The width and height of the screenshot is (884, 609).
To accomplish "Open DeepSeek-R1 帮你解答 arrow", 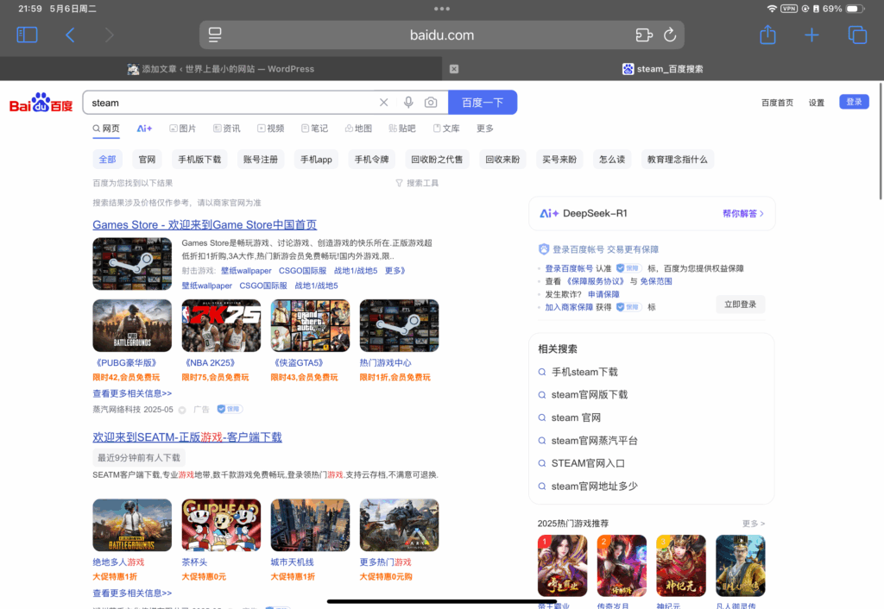I will [x=743, y=214].
